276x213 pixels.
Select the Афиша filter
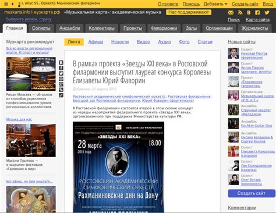(x=95, y=42)
